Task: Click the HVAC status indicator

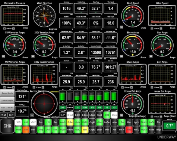Action: pos(85,122)
